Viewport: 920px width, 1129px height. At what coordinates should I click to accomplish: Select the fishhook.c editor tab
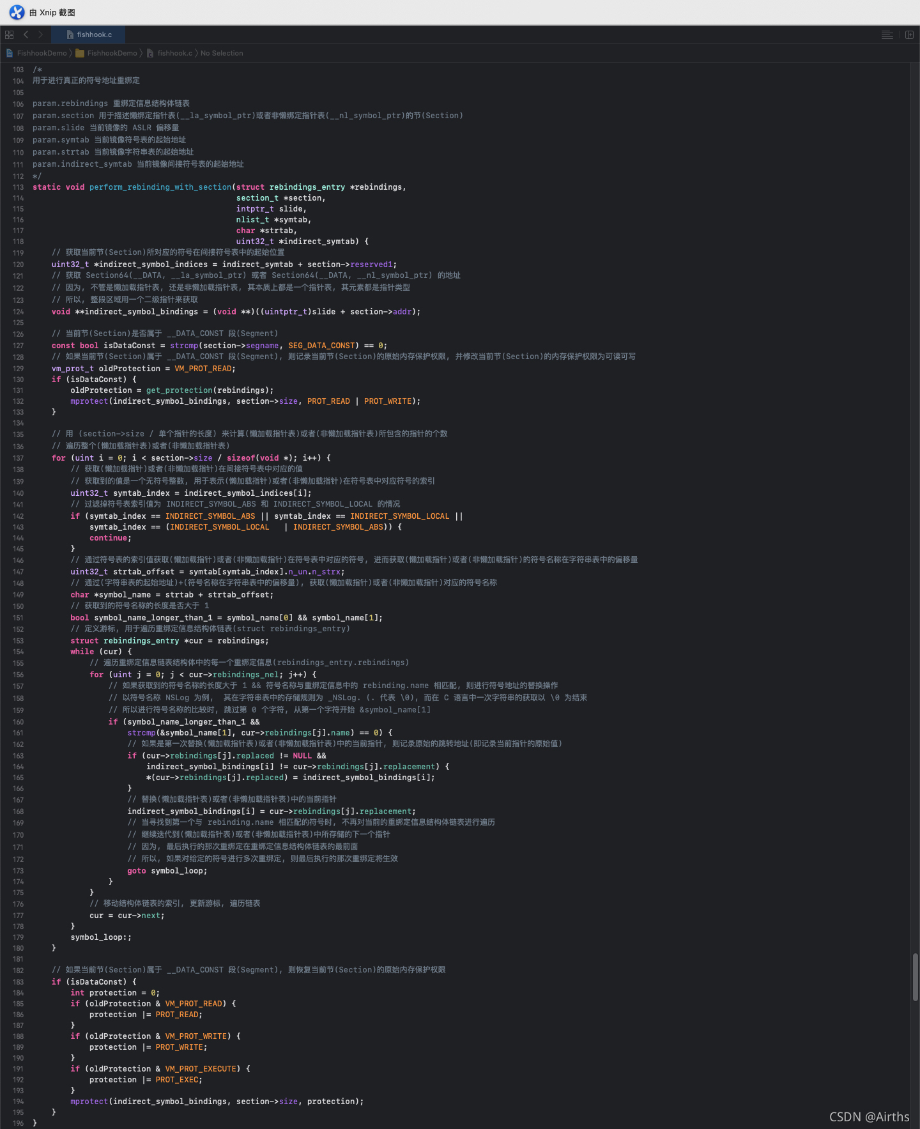point(89,35)
